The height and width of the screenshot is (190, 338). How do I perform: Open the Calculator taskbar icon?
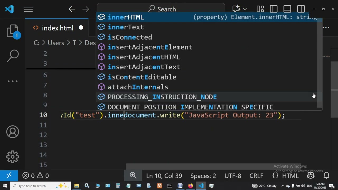tap(118, 186)
